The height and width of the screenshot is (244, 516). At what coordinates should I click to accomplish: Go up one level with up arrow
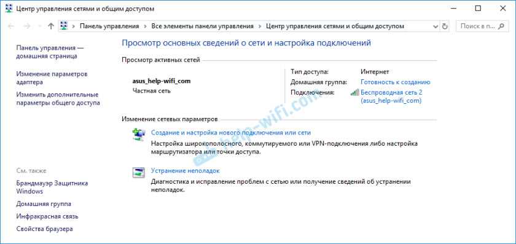click(50, 26)
